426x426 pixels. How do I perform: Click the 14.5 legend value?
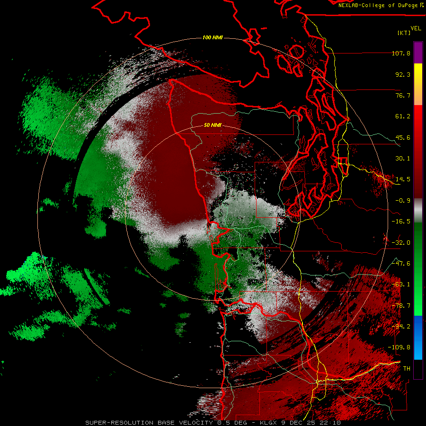(403, 179)
